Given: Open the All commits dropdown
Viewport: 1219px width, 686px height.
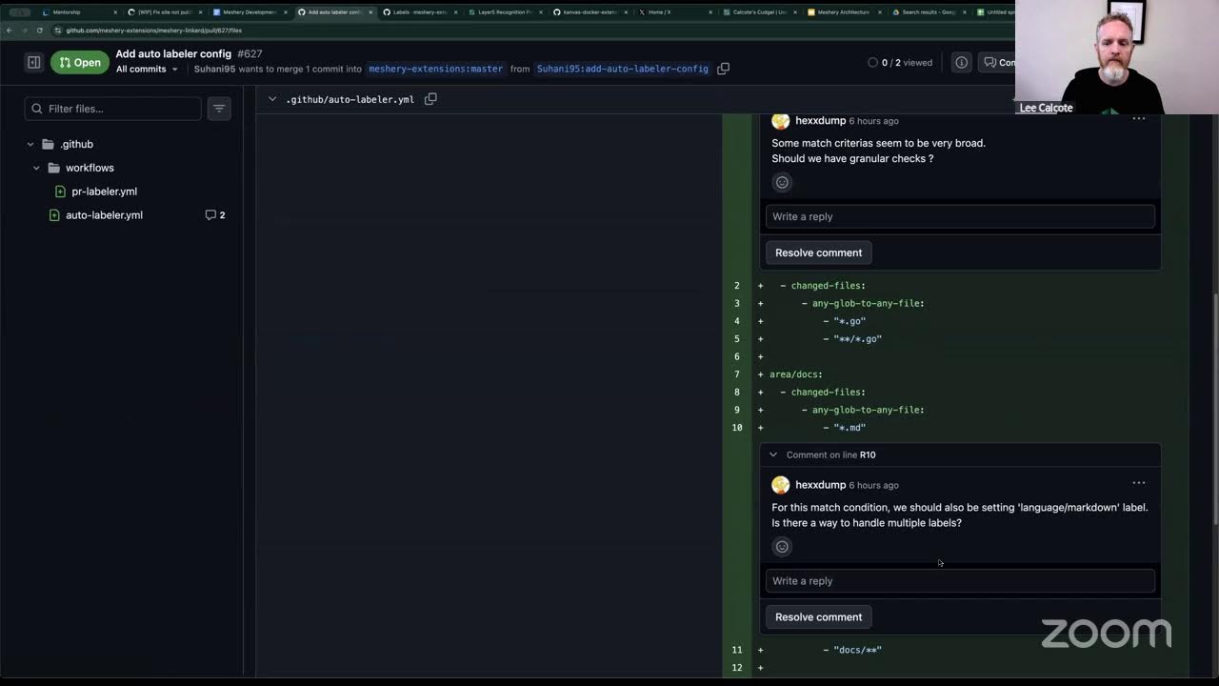Looking at the screenshot, I should coord(147,70).
